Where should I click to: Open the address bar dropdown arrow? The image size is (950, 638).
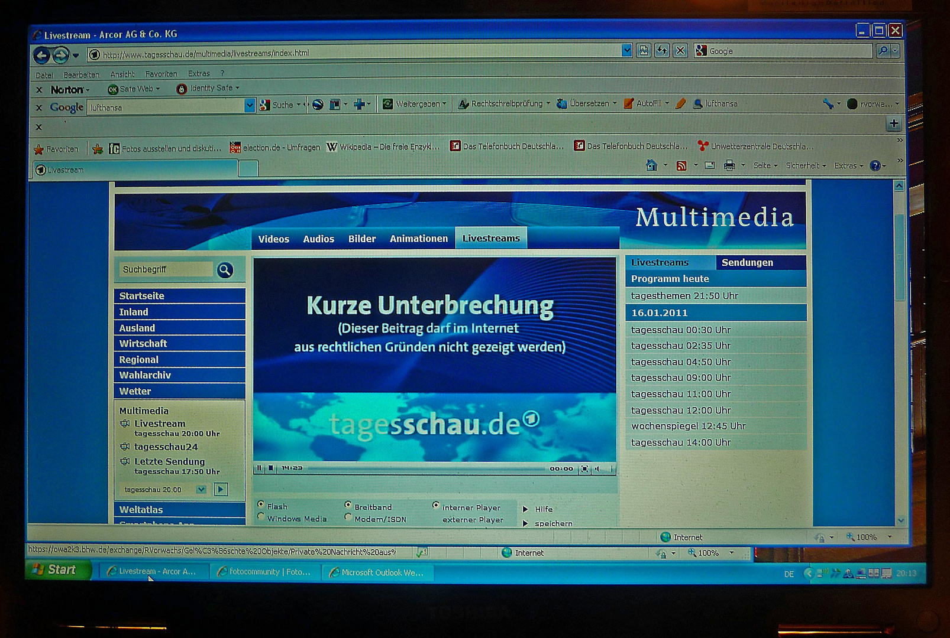pos(626,51)
